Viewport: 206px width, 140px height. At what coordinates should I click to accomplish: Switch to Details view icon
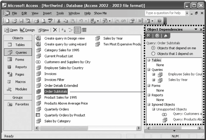pos(84,30)
